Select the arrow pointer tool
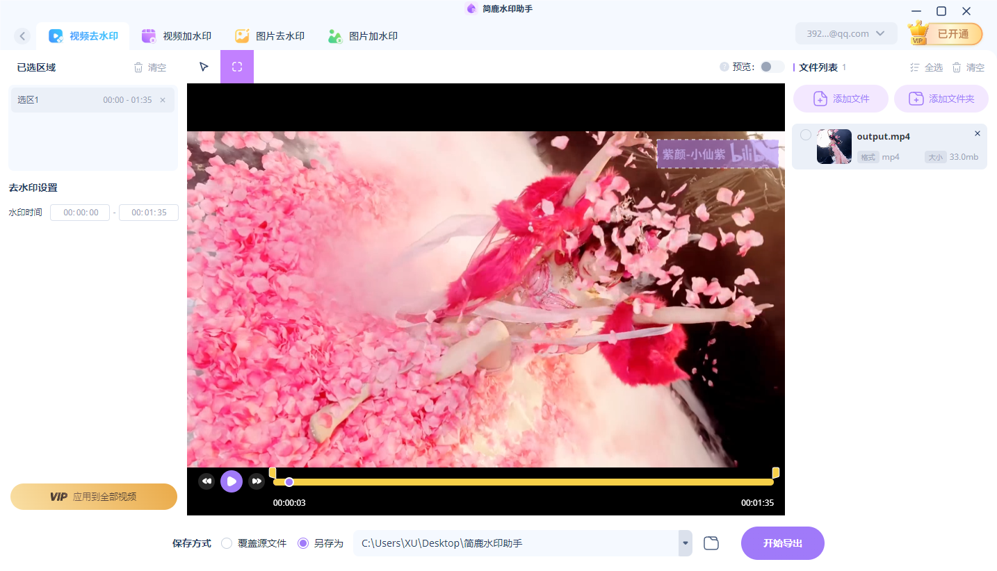Image resolution: width=997 pixels, height=571 pixels. [x=204, y=67]
